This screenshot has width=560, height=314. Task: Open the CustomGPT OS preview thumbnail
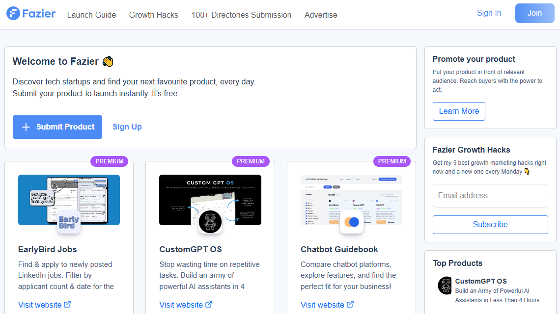point(210,200)
